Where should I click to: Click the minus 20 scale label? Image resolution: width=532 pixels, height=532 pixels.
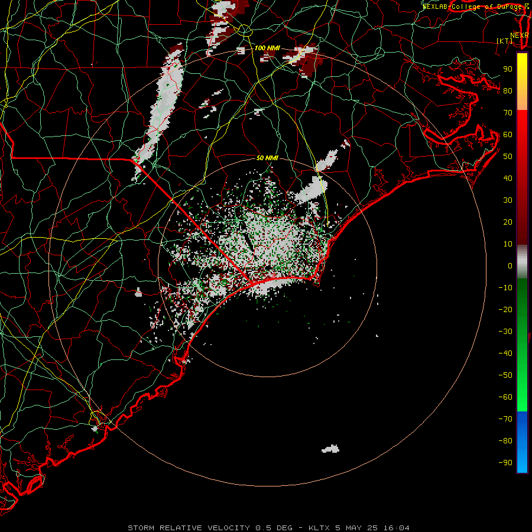click(505, 310)
